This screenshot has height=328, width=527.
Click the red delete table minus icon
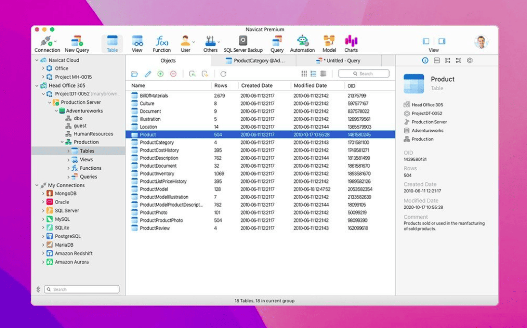pos(173,74)
